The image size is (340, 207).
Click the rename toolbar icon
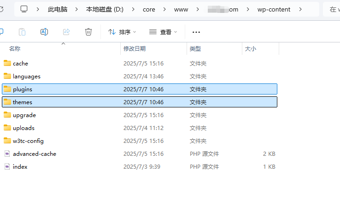click(44, 32)
